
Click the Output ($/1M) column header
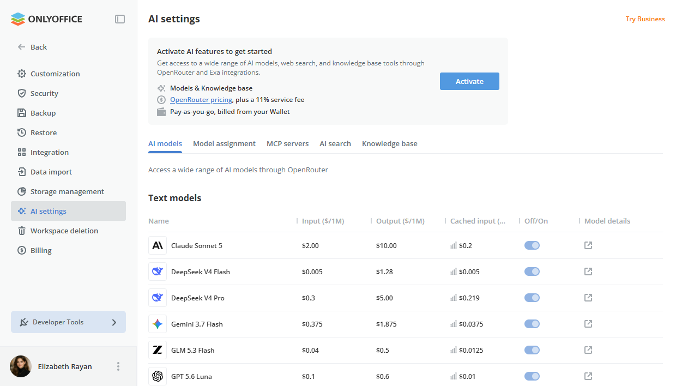400,221
